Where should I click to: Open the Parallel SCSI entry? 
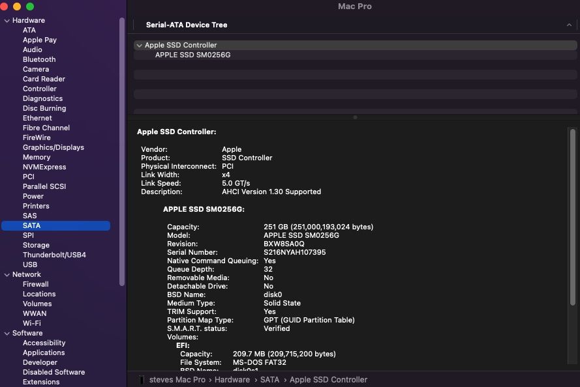tap(44, 186)
